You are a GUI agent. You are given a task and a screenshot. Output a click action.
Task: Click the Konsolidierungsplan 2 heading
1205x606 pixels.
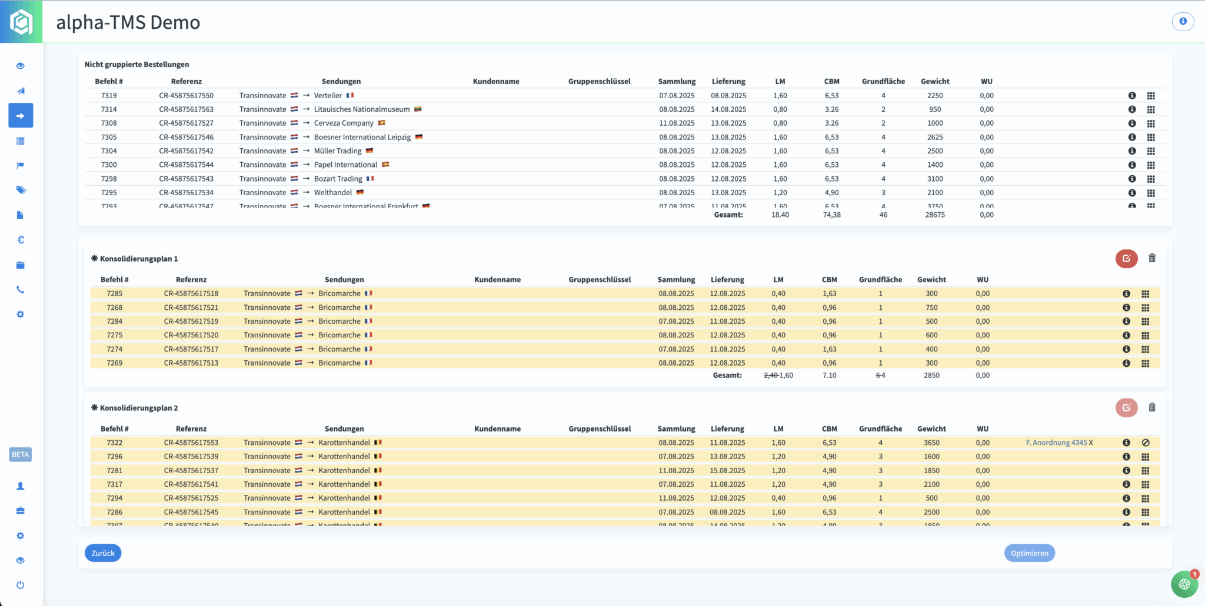[x=139, y=408]
